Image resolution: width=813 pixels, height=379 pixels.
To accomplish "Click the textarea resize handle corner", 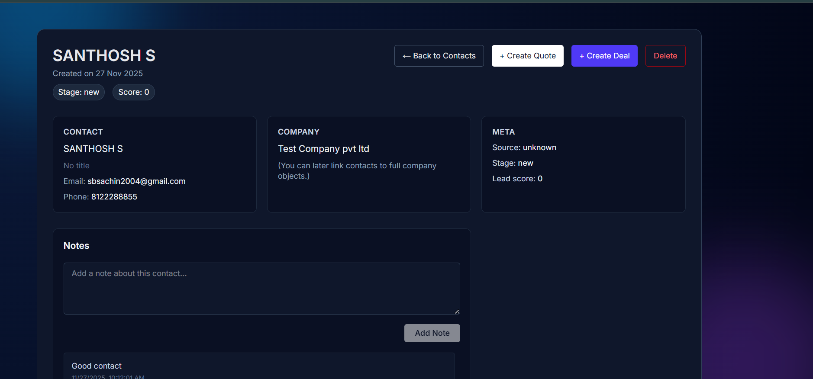I will (457, 311).
